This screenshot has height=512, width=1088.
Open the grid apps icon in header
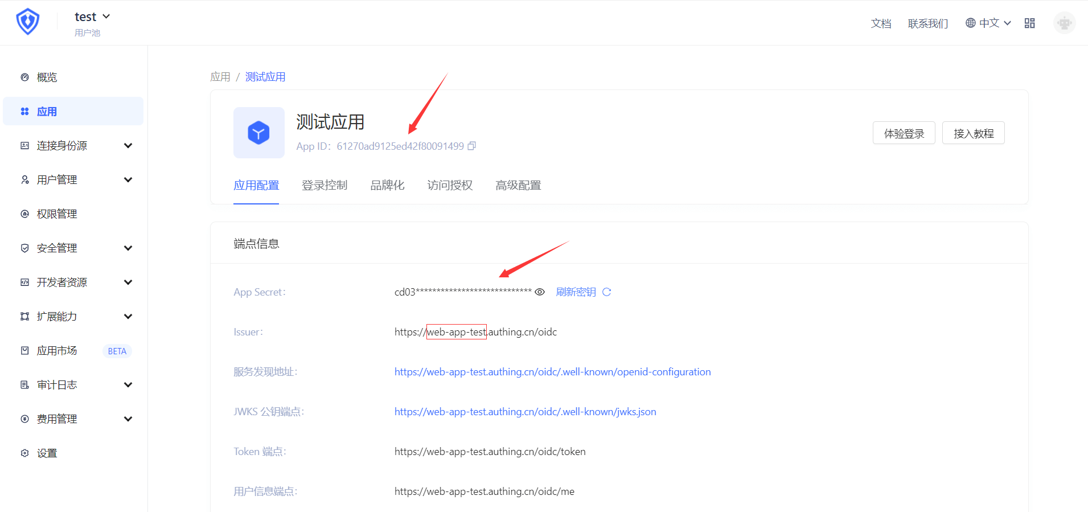coord(1029,23)
